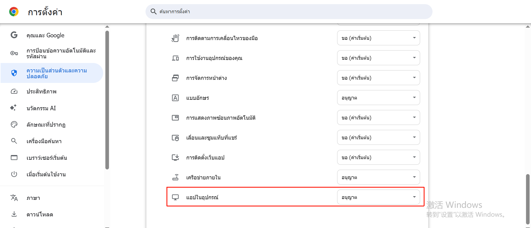This screenshot has width=531, height=228.
Task: Click the web app install icon
Action: click(x=175, y=158)
